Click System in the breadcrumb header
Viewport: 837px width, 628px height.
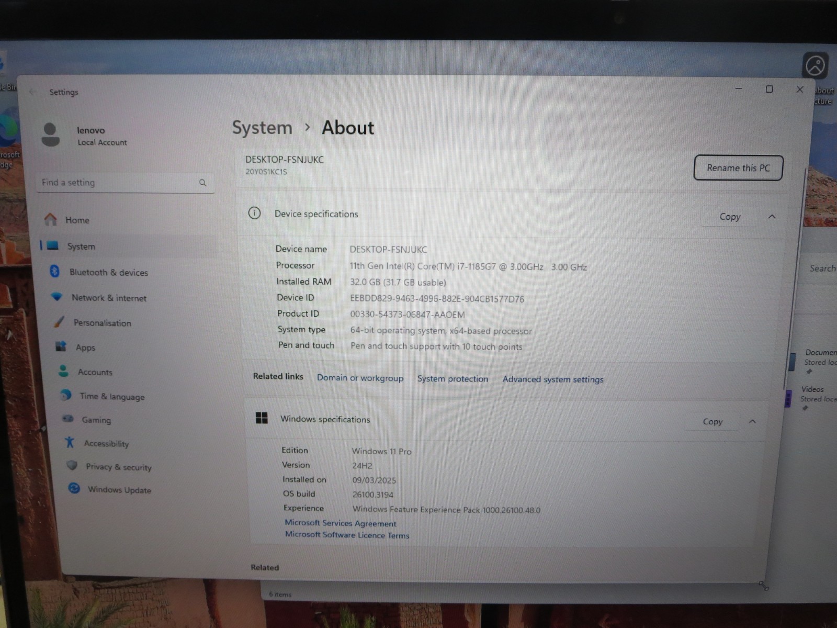tap(262, 128)
